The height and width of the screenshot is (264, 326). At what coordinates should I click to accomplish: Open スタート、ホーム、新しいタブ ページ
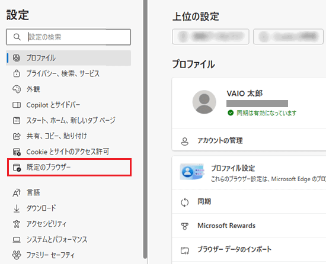pyautogui.click(x=69, y=121)
